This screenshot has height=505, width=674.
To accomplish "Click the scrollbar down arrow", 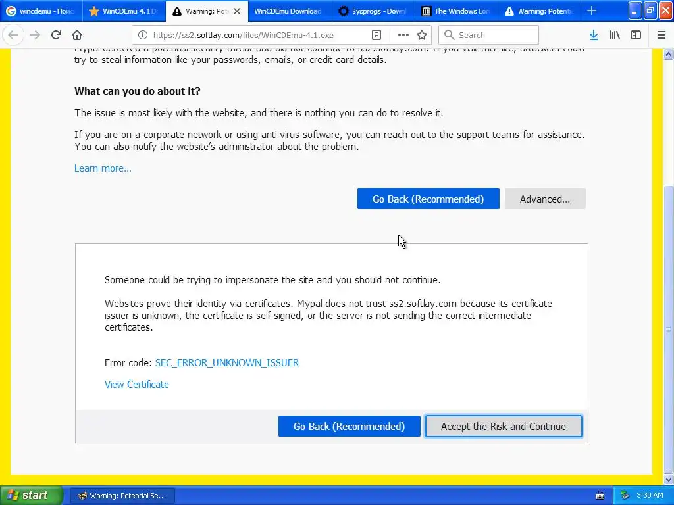I will pyautogui.click(x=669, y=479).
